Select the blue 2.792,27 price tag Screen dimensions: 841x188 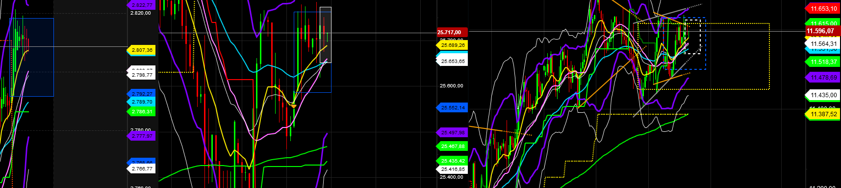[141, 94]
